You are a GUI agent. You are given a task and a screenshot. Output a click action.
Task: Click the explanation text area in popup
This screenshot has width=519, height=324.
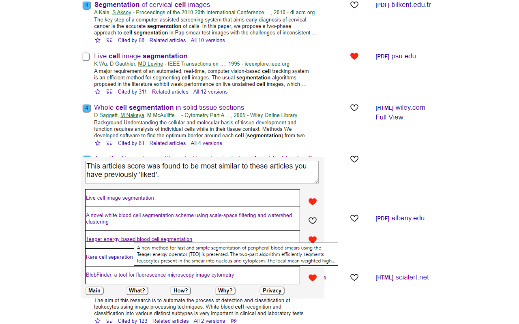point(202,172)
